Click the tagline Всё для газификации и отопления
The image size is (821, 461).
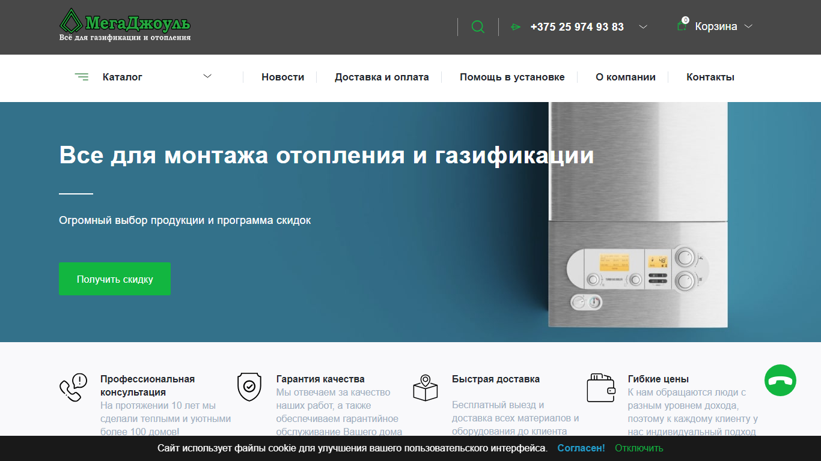click(125, 37)
